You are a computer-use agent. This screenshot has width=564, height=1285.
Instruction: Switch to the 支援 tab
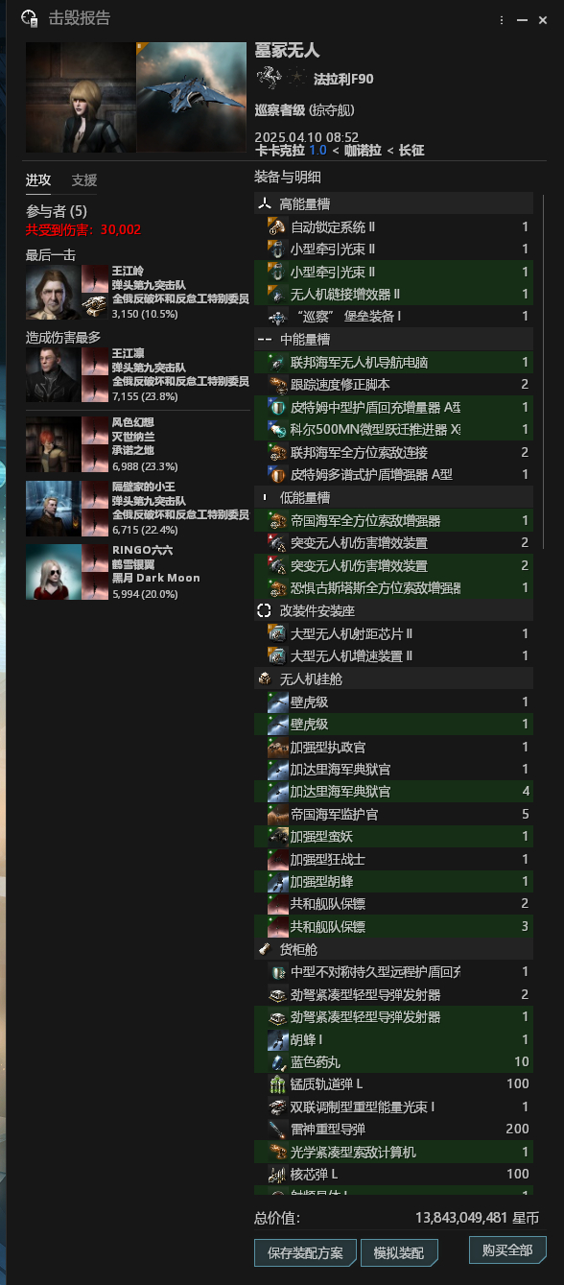(x=84, y=180)
